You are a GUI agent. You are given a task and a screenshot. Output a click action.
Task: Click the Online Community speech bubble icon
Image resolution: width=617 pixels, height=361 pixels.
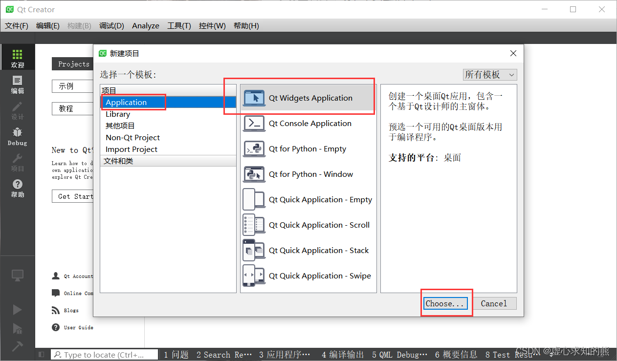tap(56, 293)
